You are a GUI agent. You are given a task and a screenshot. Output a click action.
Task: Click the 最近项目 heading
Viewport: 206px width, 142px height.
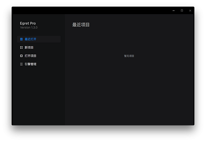coord(81,25)
